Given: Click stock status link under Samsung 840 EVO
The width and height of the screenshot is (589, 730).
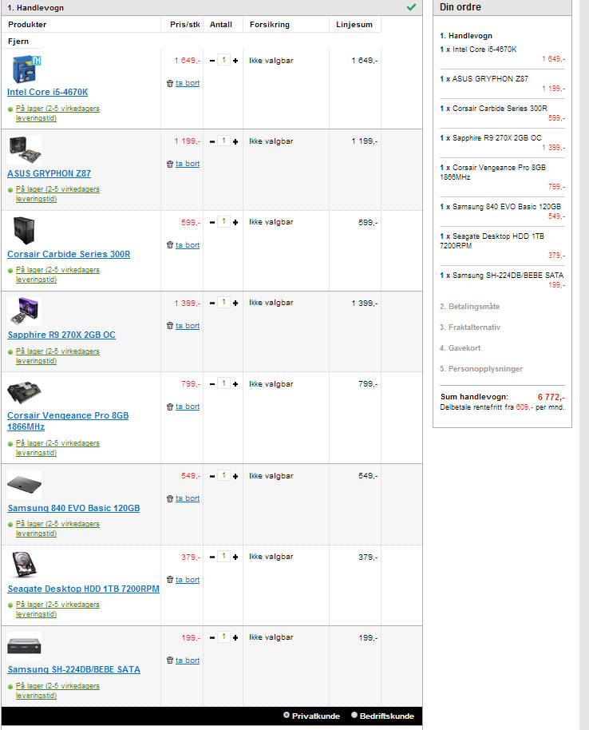Looking at the screenshot, I should point(57,529).
